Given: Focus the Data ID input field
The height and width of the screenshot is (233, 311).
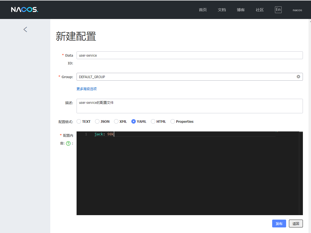Looking at the screenshot, I should click(190, 55).
